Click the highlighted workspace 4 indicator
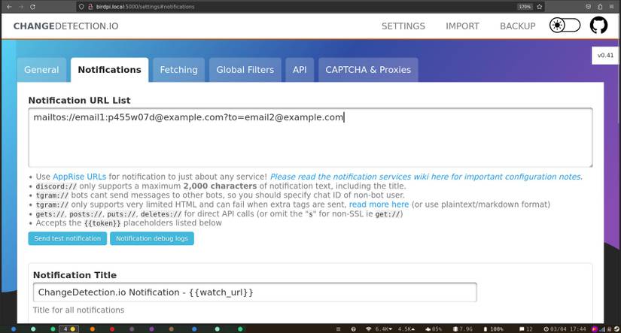The width and height of the screenshot is (621, 333). click(x=69, y=329)
